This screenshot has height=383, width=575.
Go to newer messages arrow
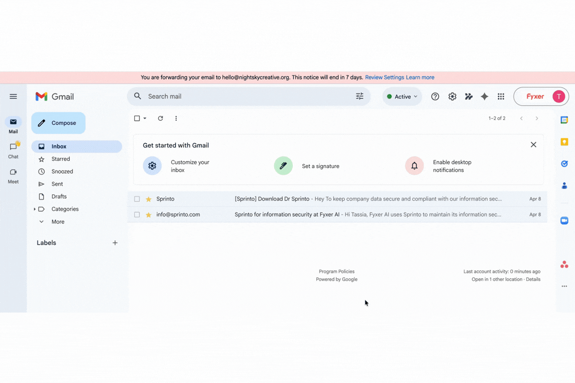click(x=521, y=118)
